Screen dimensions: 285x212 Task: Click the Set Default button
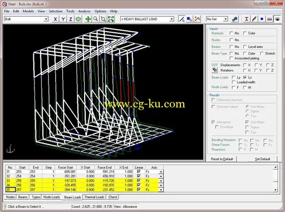click(x=262, y=159)
